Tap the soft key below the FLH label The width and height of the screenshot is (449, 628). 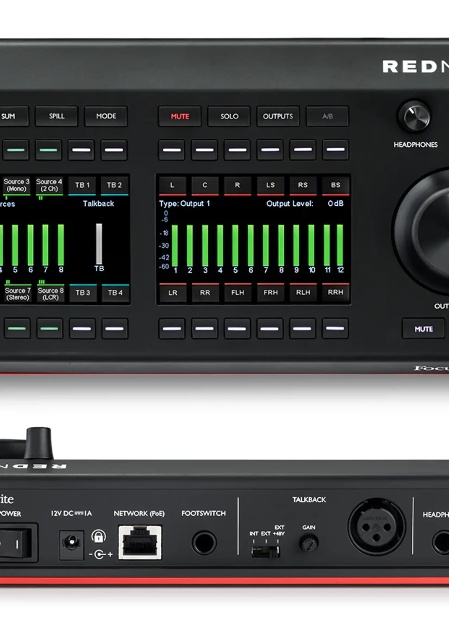(237, 329)
